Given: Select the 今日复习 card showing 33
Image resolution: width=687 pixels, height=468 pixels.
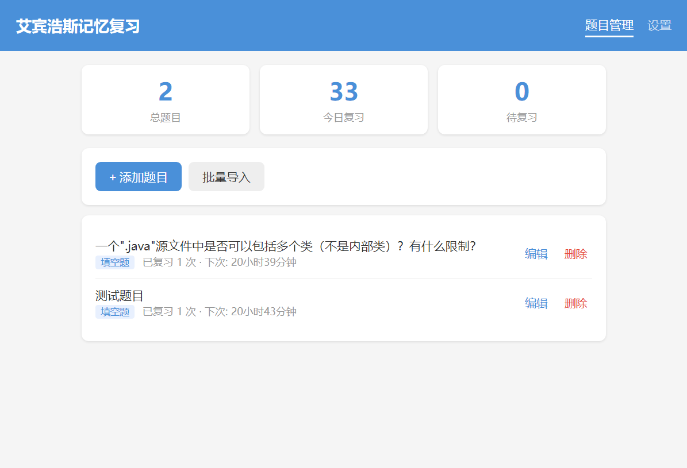Looking at the screenshot, I should coord(344,100).
